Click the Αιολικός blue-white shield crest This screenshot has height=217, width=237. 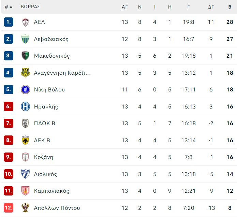click(x=25, y=174)
